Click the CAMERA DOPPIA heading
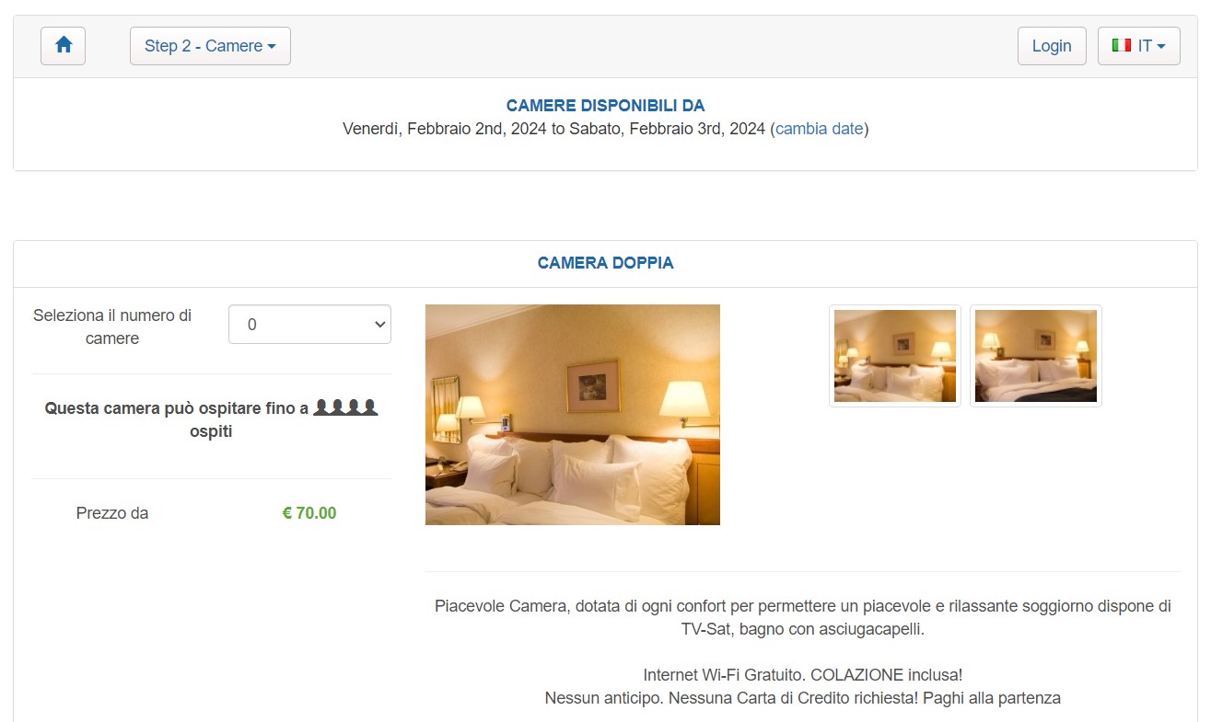The image size is (1211, 722). (606, 263)
